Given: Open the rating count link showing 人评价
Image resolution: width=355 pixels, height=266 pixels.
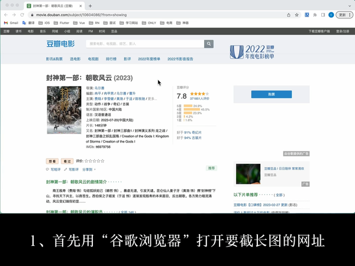Looking at the screenshot, I should pyautogui.click(x=199, y=99).
